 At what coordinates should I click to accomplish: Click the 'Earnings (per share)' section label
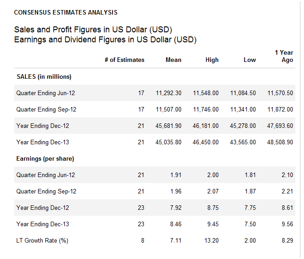pos(45,158)
